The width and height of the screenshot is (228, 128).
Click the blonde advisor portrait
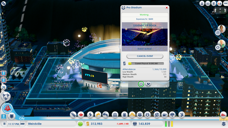pyautogui.click(x=222, y=43)
